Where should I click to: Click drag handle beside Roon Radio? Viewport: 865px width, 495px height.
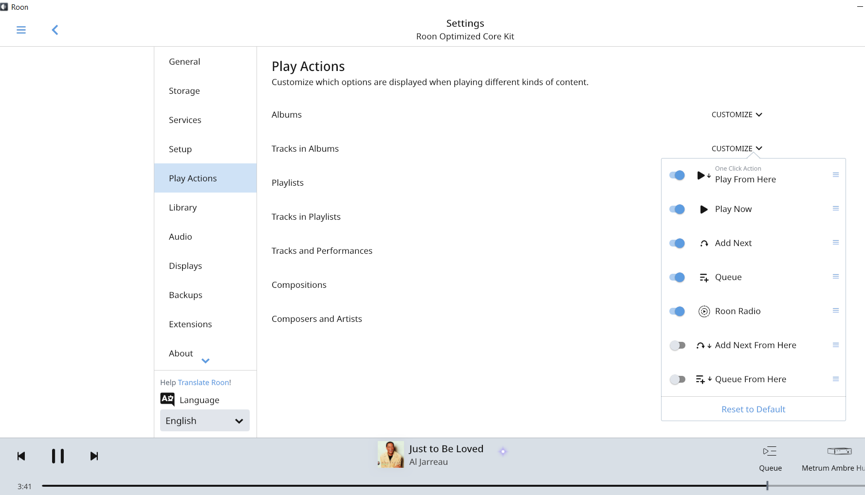(x=835, y=311)
